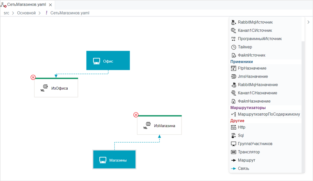Click the diagram file icon on the tab
The width and height of the screenshot is (313, 181).
pyautogui.click(x=4, y=5)
